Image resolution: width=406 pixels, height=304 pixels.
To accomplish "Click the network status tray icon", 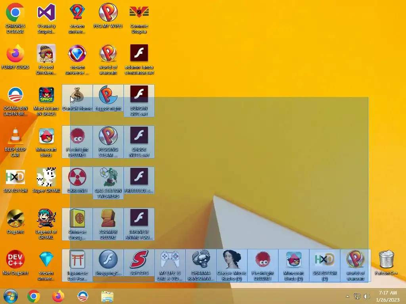I will coord(357,296).
